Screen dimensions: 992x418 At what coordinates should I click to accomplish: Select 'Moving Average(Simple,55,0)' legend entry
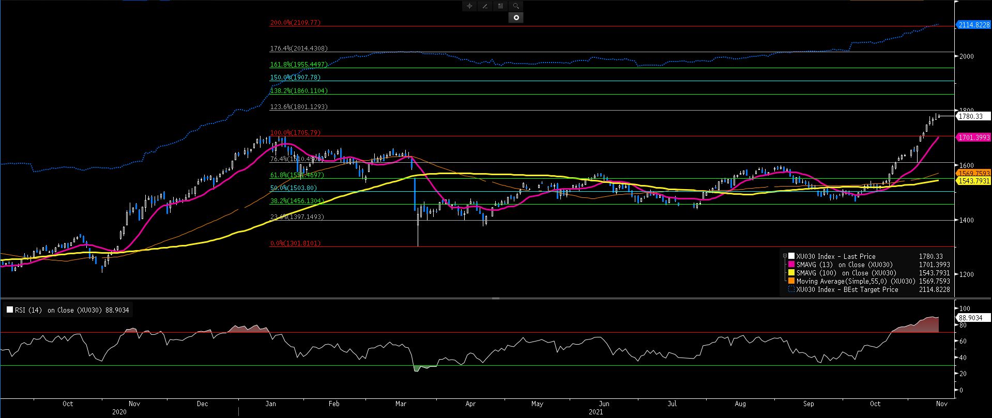coord(856,281)
